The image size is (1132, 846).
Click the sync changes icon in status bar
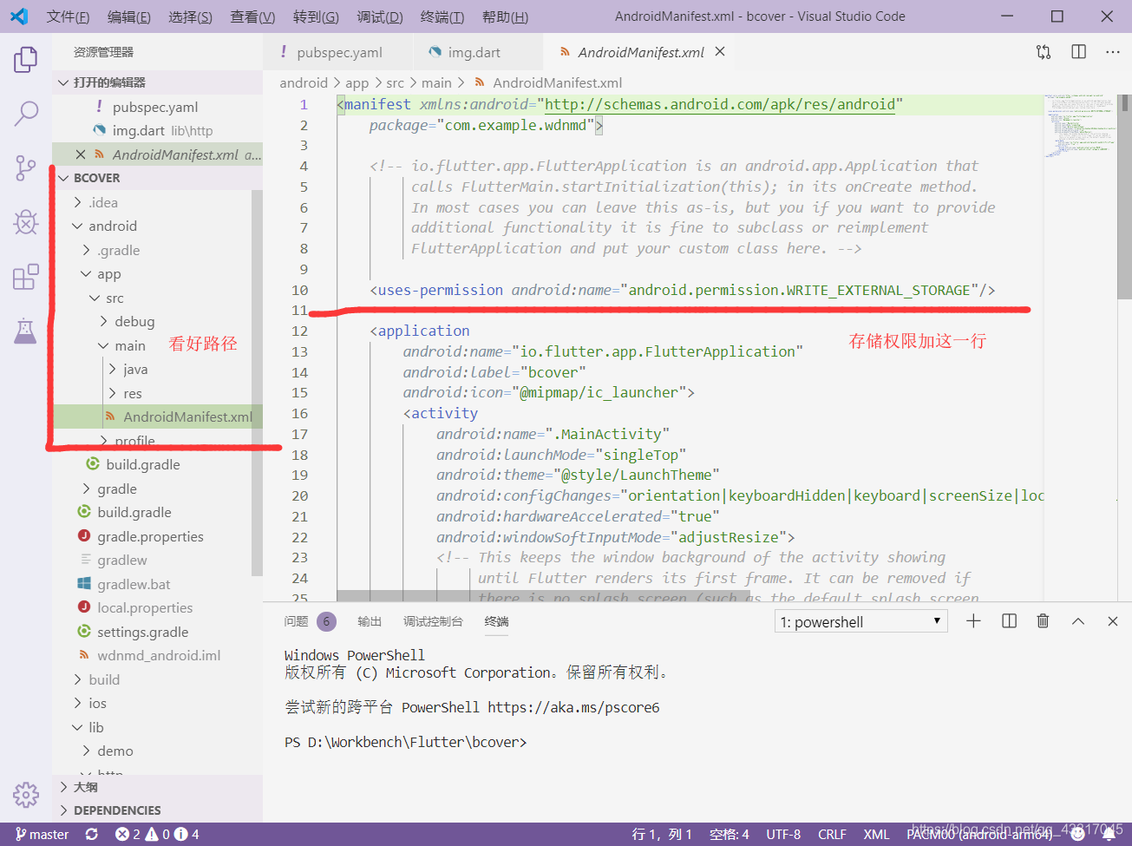pyautogui.click(x=92, y=834)
